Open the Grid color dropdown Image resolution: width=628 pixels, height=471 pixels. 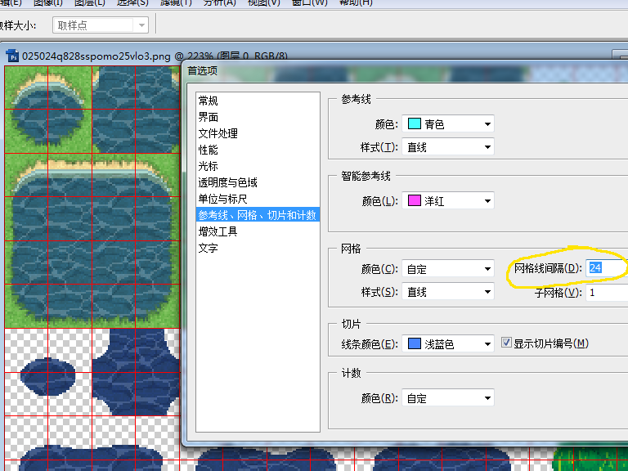448,269
